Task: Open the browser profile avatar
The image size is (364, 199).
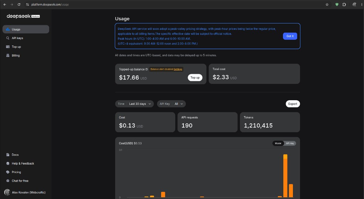Action: click(x=354, y=4)
